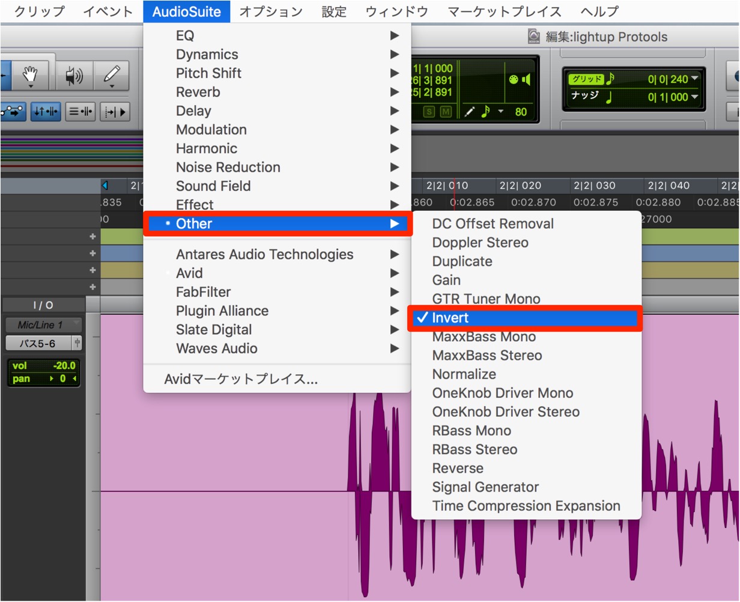740x602 pixels.
Task: Open Avidマーケットプレイス... menu entry
Action: click(277, 380)
